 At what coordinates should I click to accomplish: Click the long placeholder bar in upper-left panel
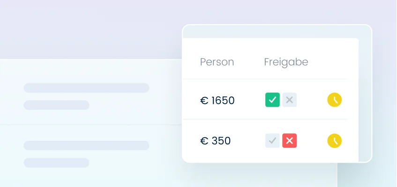point(86,88)
